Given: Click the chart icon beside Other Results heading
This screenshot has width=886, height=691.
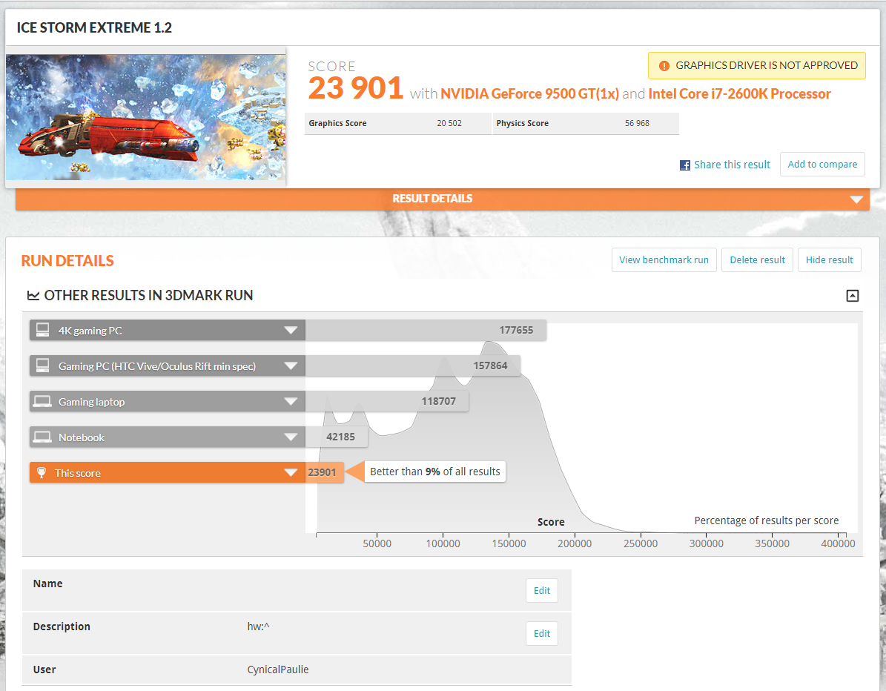Looking at the screenshot, I should (x=33, y=296).
